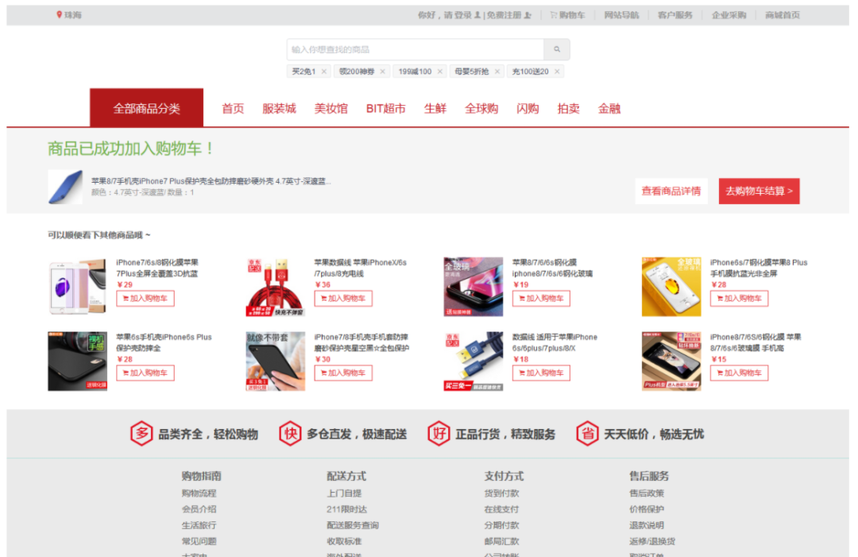Viewport: 858px width, 557px height.
Task: Click 去购物车结算 checkout button
Action: 759,191
